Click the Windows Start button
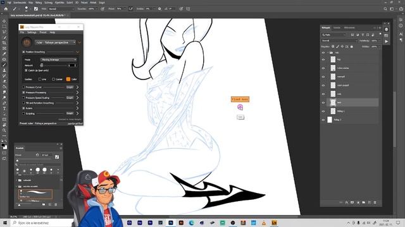 tap(5, 223)
